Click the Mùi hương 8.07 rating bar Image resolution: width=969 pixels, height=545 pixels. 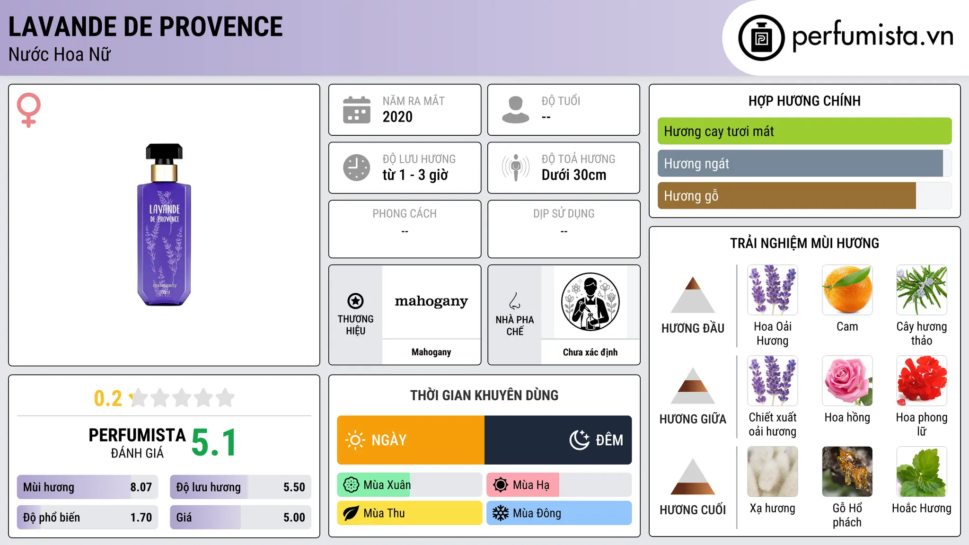click(x=88, y=487)
